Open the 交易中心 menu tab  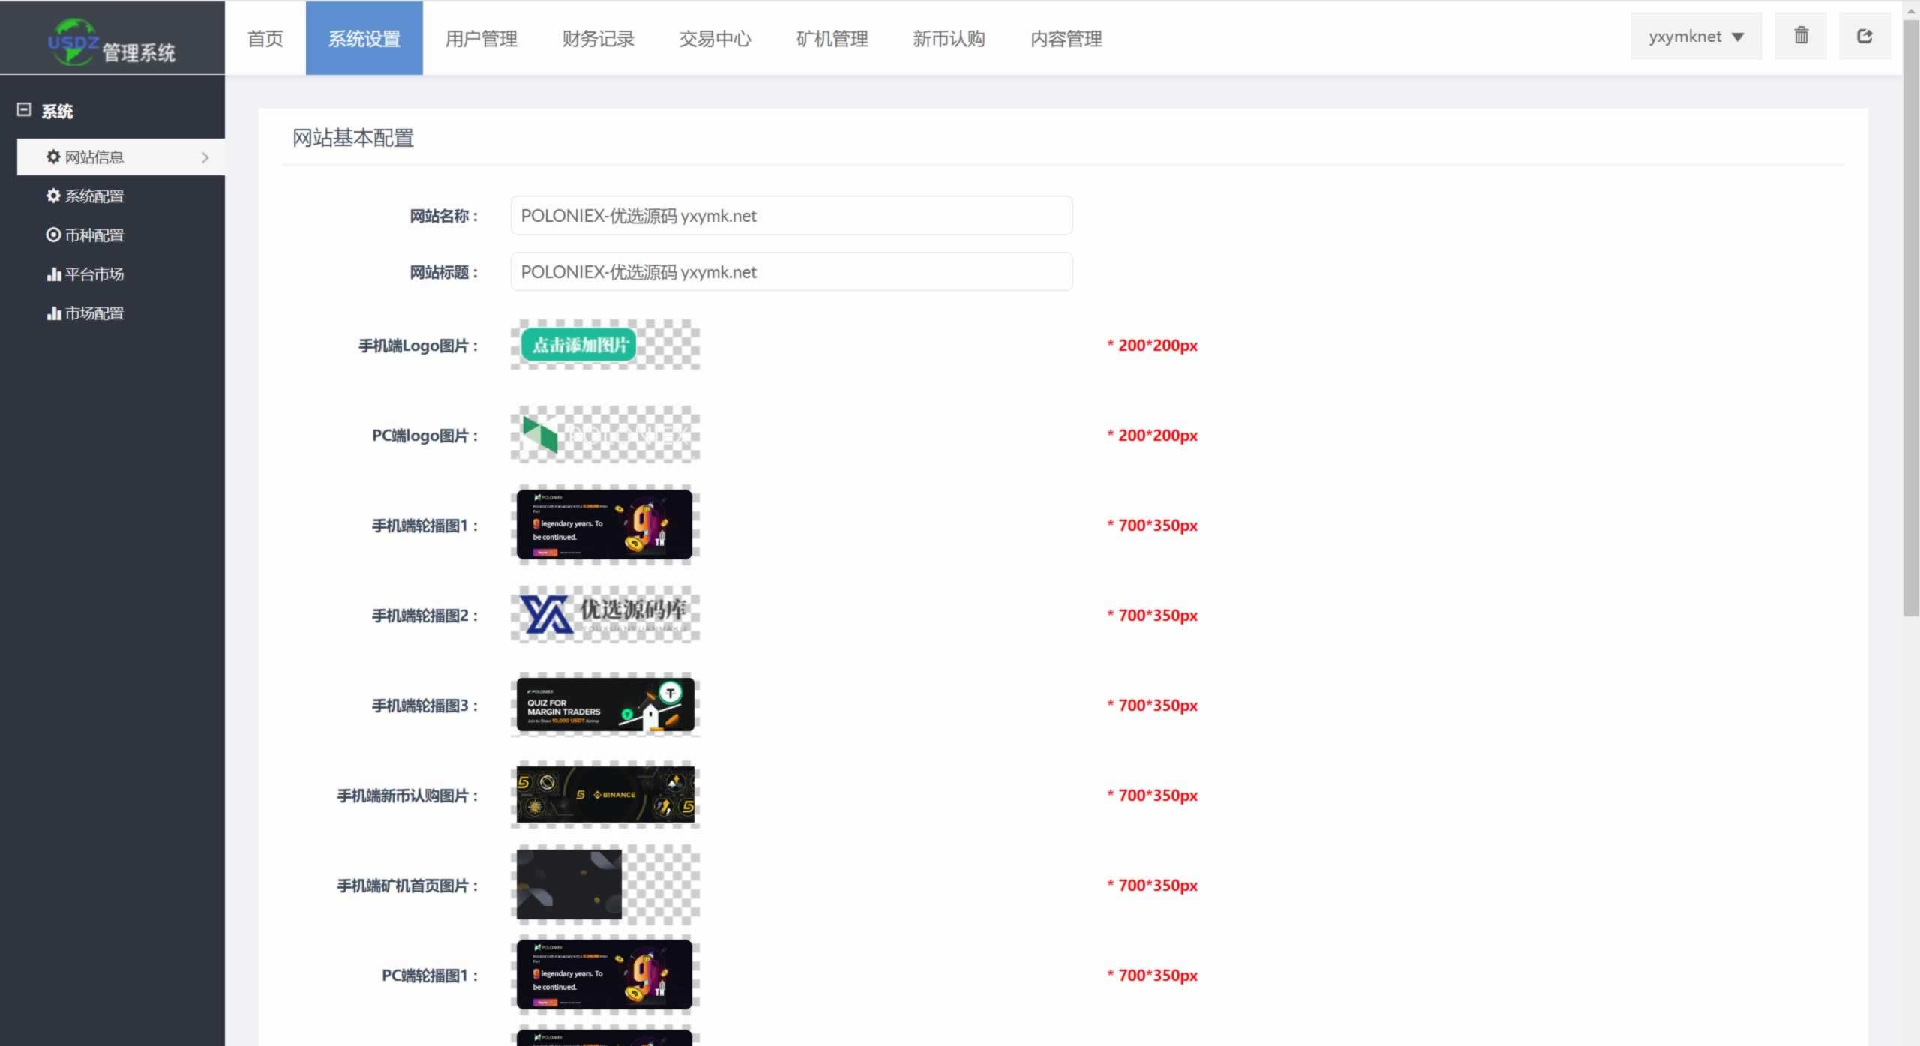click(715, 38)
